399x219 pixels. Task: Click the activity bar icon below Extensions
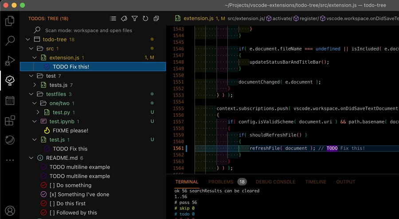(x=10, y=140)
